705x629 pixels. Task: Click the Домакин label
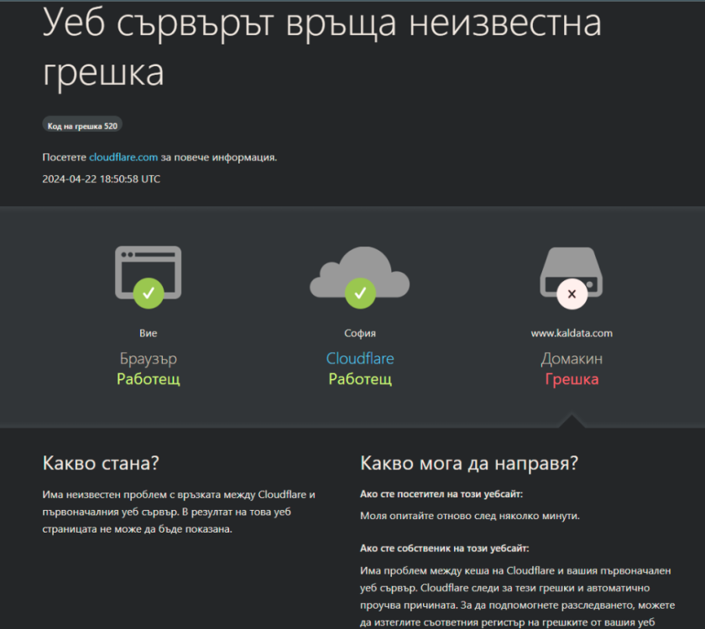click(572, 359)
